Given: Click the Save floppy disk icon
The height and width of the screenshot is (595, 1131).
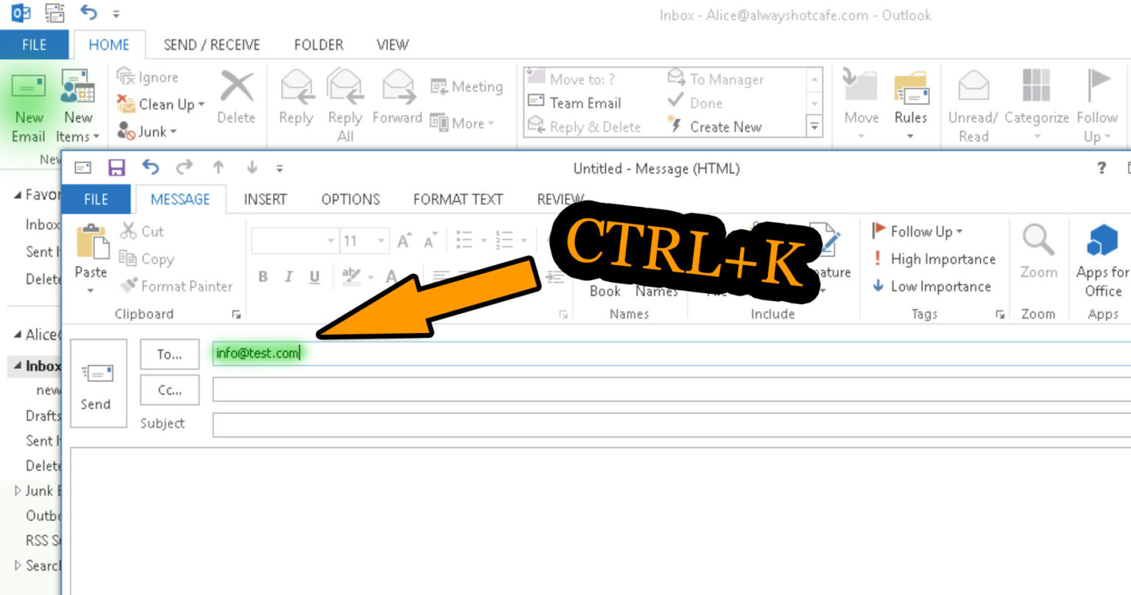Looking at the screenshot, I should coord(116,168).
